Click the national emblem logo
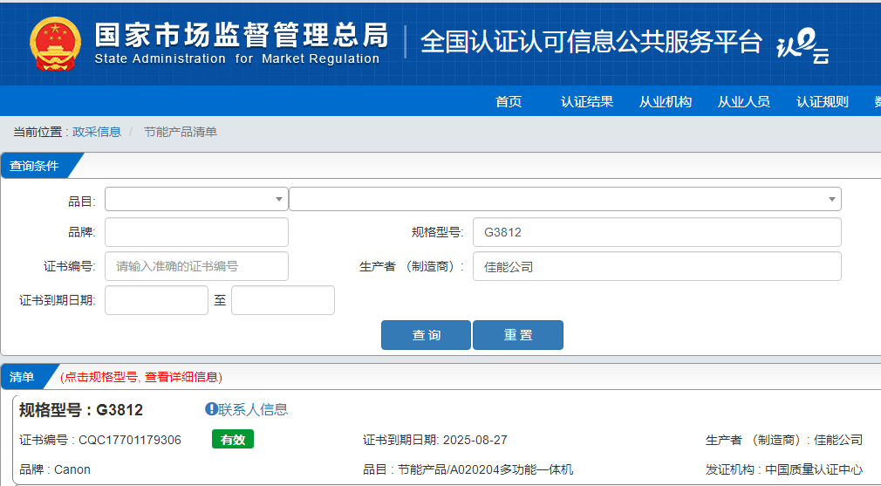Image resolution: width=881 pixels, height=486 pixels. tap(55, 44)
